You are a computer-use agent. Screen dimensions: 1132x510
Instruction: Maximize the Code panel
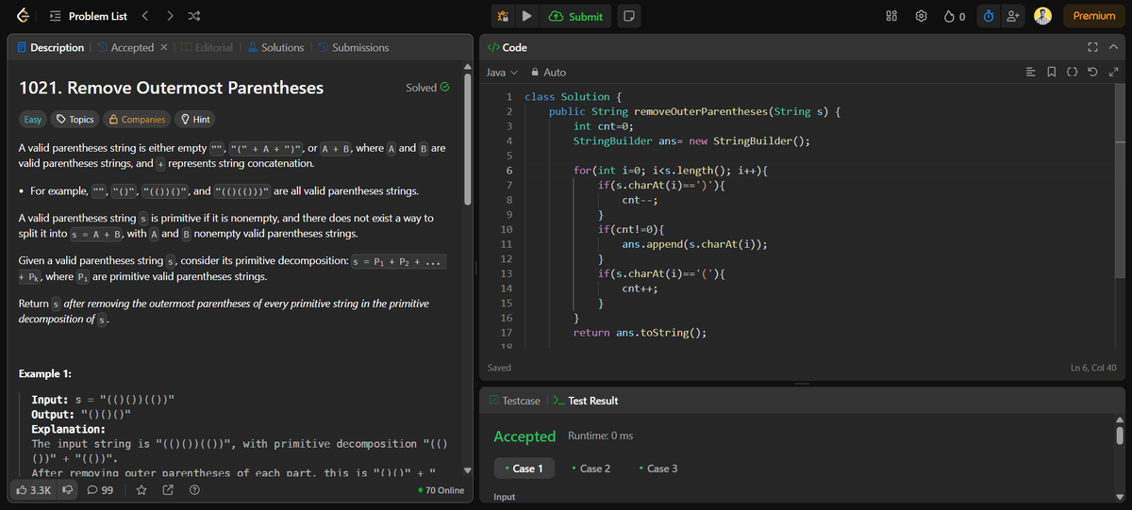click(x=1093, y=47)
